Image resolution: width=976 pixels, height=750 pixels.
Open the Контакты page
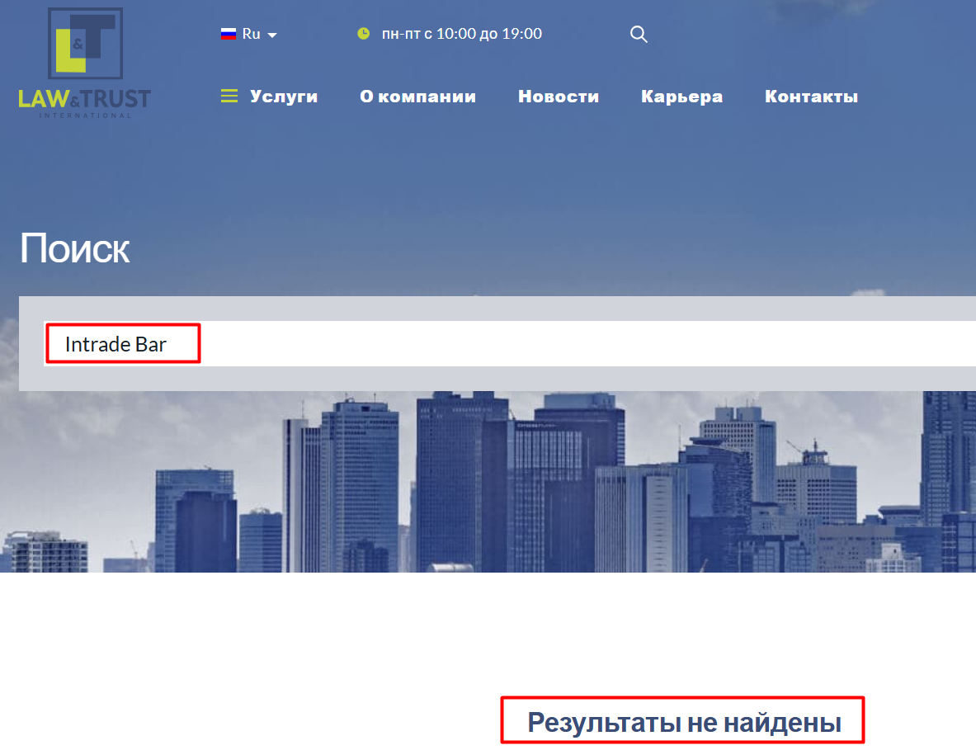pos(811,96)
